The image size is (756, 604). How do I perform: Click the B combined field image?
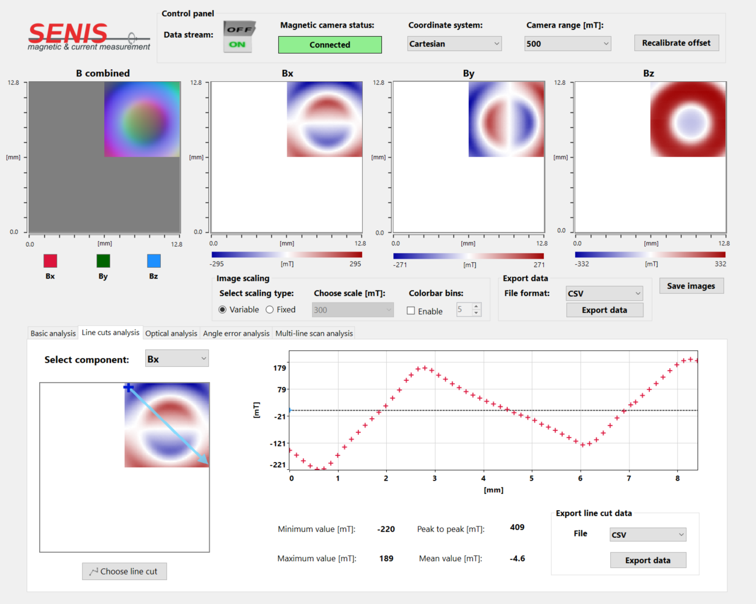[x=142, y=119]
